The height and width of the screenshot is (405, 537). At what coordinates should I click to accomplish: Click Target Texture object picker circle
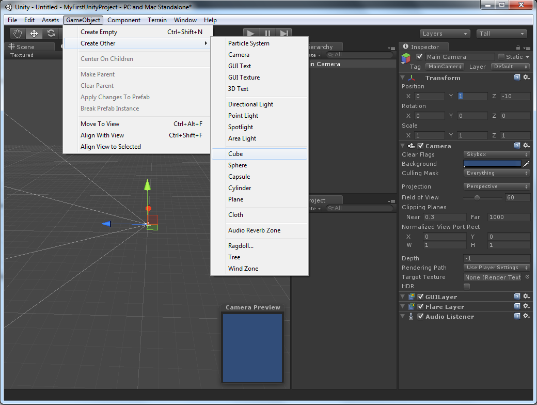pyautogui.click(x=527, y=277)
